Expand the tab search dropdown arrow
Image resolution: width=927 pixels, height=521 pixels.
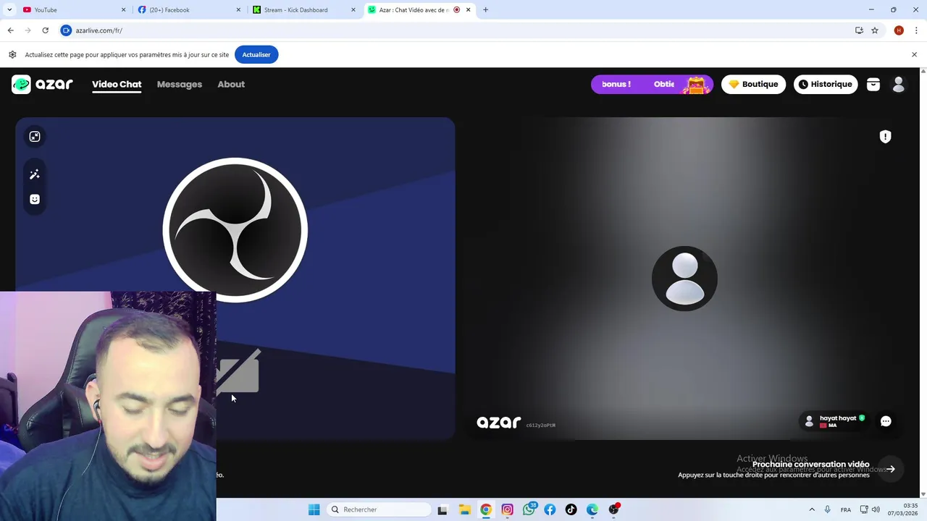tap(9, 10)
